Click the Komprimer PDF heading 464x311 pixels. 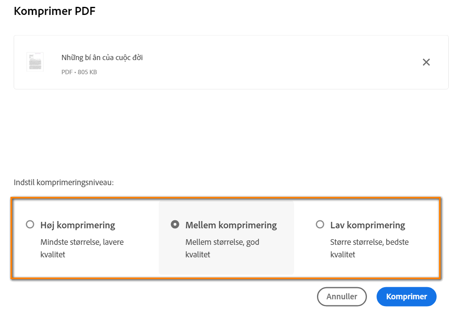(54, 11)
